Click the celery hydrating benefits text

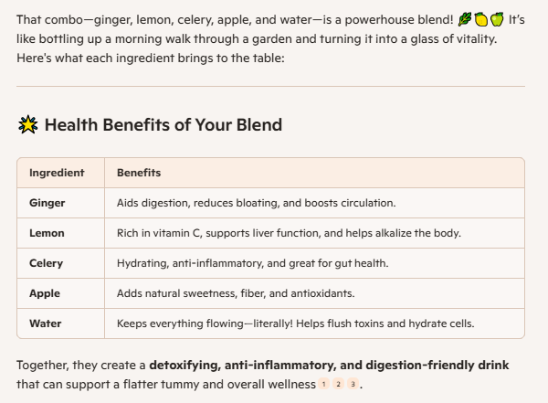[x=252, y=263]
